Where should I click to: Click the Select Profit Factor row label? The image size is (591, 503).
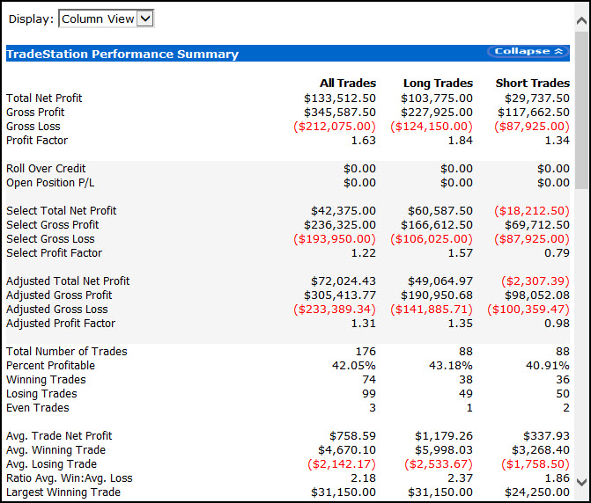click(x=55, y=252)
